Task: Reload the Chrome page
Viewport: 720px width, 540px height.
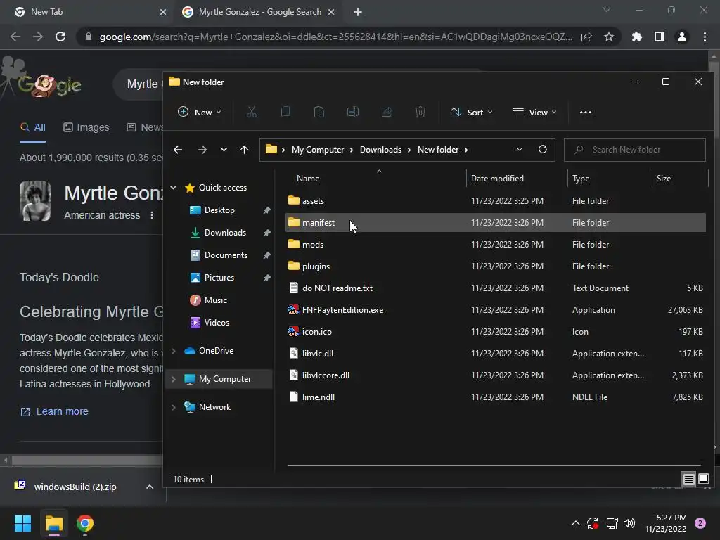Action: coord(60,37)
